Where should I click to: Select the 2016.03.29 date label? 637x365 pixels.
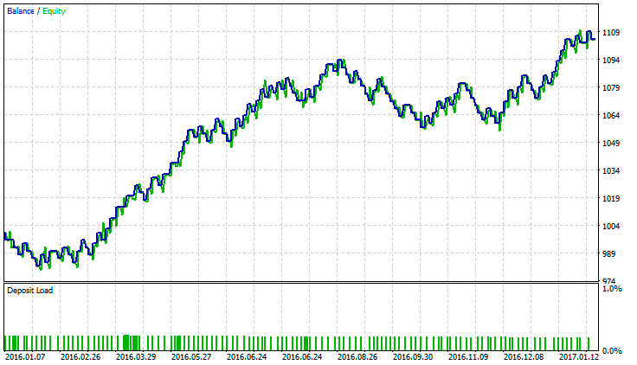(x=136, y=357)
